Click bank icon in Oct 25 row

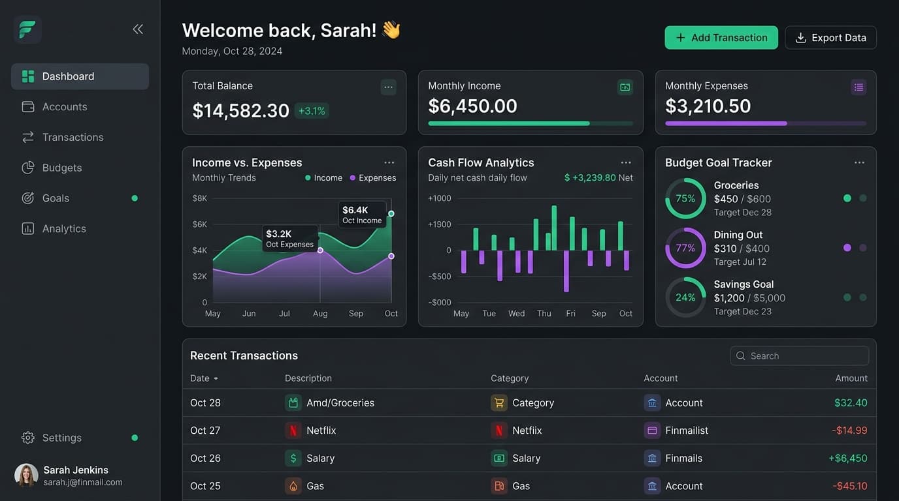click(652, 486)
